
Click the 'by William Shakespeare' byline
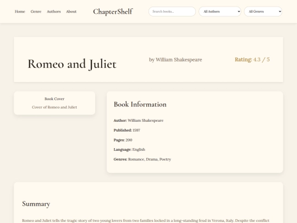[175, 59]
